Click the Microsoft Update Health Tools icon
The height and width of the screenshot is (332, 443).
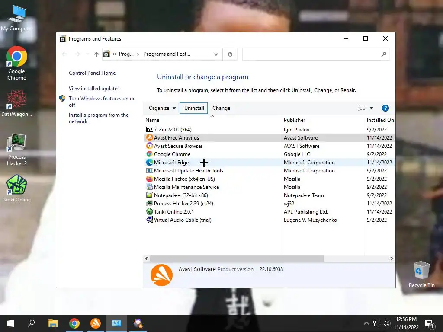[149, 170]
